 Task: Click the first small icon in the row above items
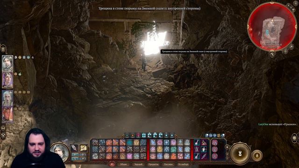[206, 135]
